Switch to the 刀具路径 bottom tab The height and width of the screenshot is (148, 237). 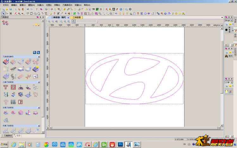coord(7,136)
